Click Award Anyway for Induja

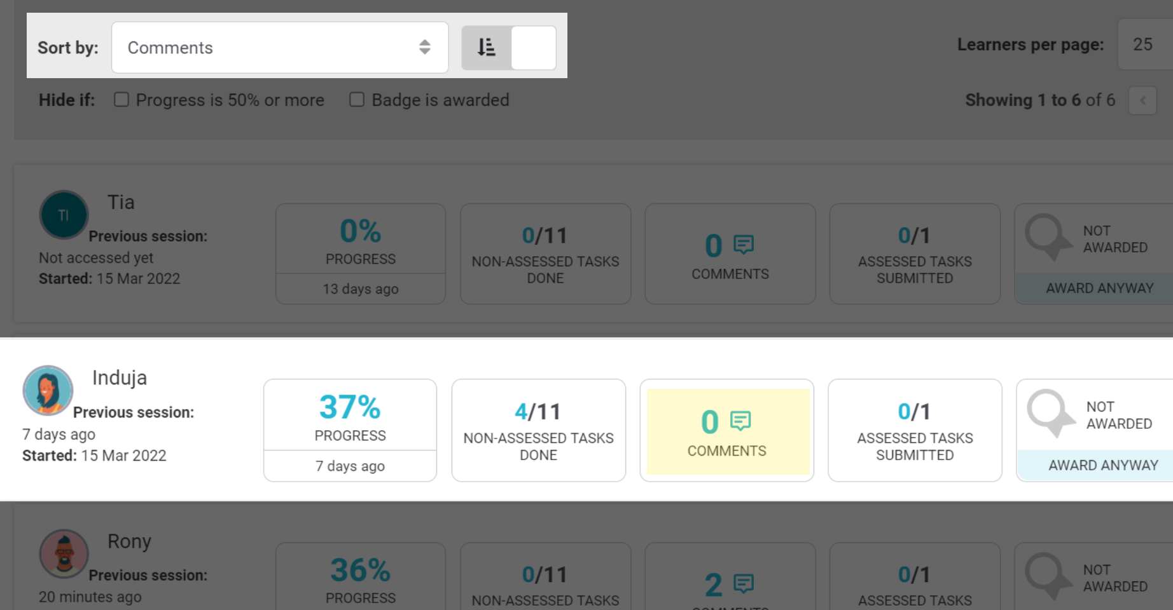coord(1103,465)
